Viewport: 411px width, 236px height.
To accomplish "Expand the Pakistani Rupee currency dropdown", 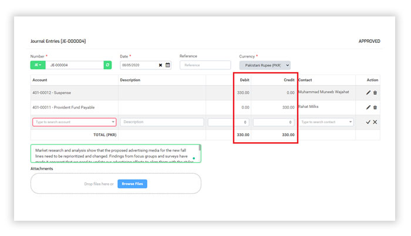I will [x=264, y=65].
